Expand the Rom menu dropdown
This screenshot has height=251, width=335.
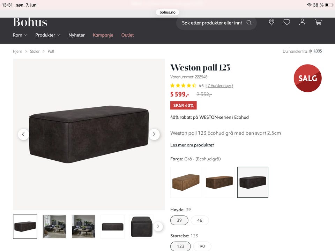[20, 35]
